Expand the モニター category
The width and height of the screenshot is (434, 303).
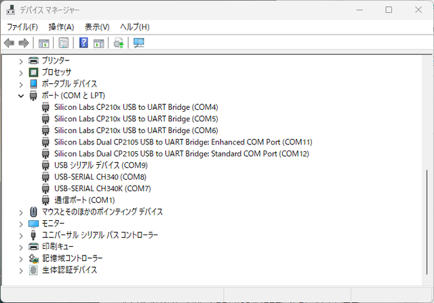(21, 224)
